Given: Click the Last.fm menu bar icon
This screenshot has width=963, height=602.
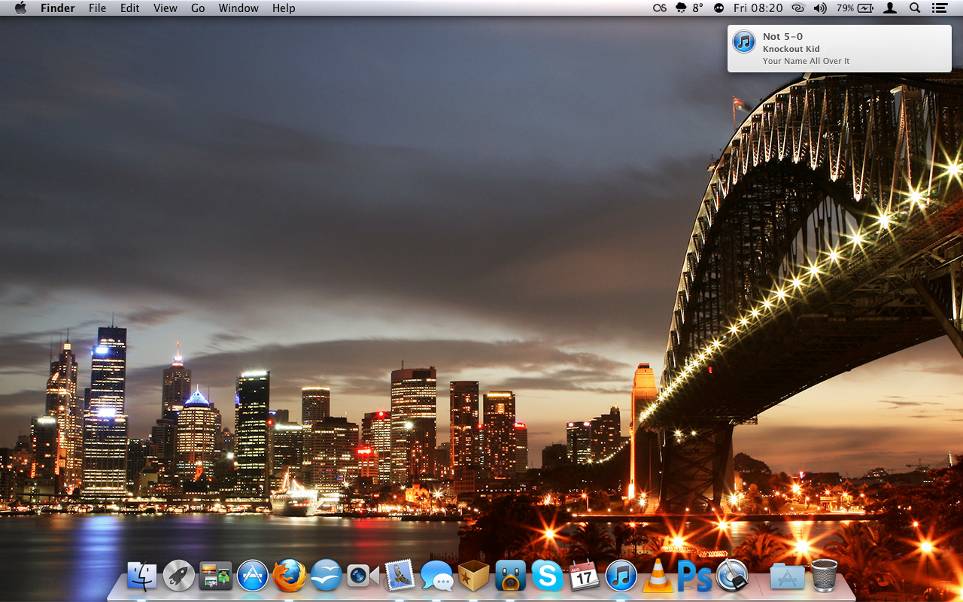Looking at the screenshot, I should tap(660, 8).
